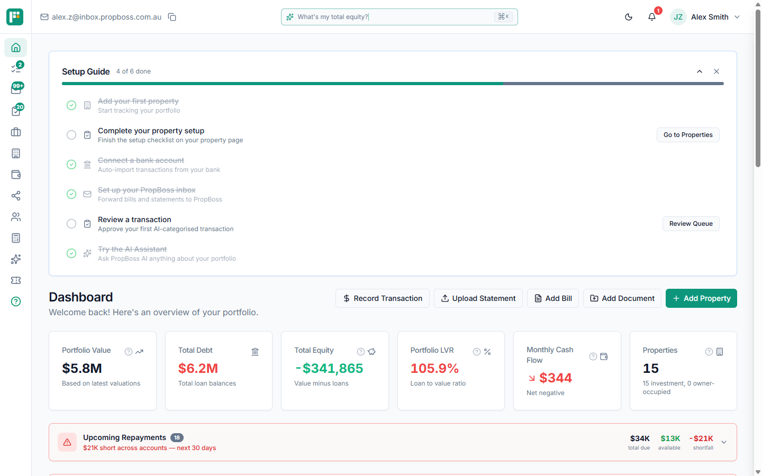The image size is (762, 476).
Task: Open the Dashboard home icon in sidebar
Action: point(15,48)
